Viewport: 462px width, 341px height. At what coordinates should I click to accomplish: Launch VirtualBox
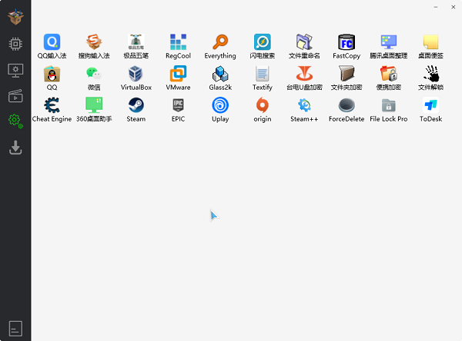(x=136, y=78)
